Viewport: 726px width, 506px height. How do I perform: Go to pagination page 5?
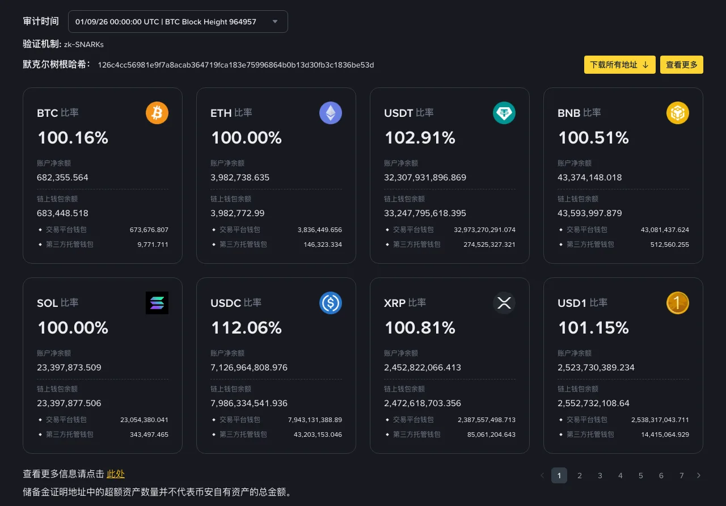pos(641,475)
